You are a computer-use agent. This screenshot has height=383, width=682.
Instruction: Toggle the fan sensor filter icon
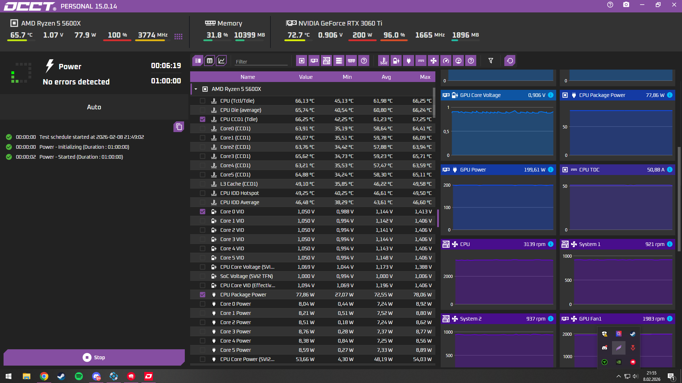click(x=434, y=61)
